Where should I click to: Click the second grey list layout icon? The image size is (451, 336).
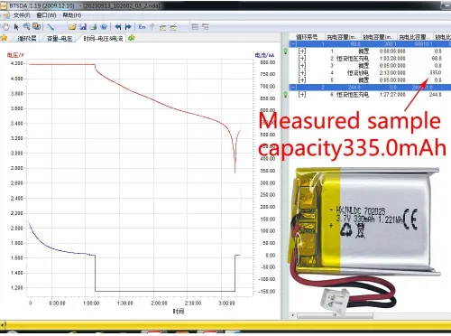click(x=206, y=27)
